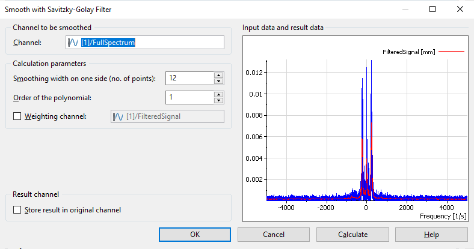Decrease polynomial order with down arrow

(x=218, y=100)
